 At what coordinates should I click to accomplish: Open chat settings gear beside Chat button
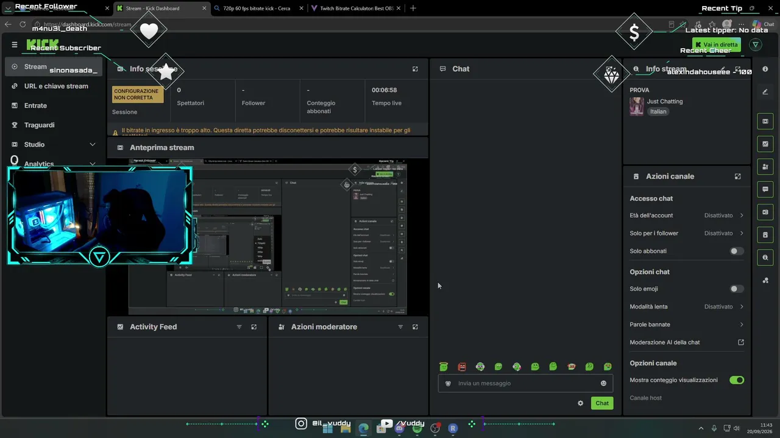(x=580, y=403)
